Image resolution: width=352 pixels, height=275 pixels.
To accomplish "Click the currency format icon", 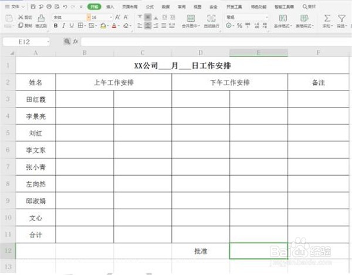I will [x=230, y=26].
